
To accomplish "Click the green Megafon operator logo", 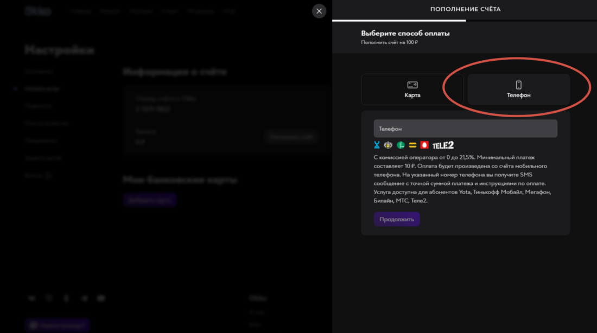I will [x=401, y=145].
